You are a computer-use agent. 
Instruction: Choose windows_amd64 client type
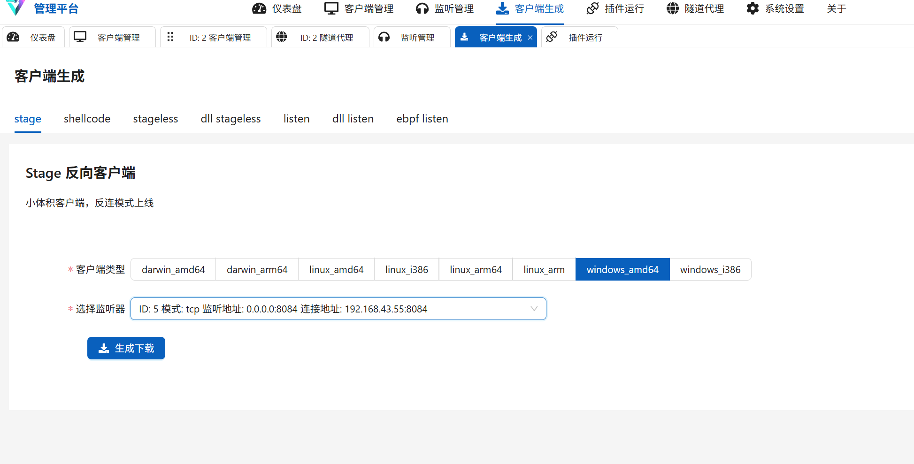(x=622, y=269)
